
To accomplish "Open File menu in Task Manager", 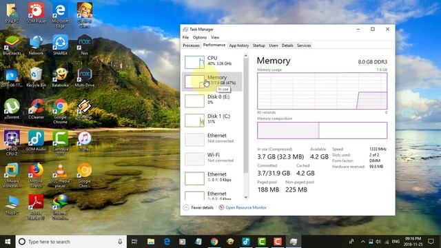I will tap(185, 37).
